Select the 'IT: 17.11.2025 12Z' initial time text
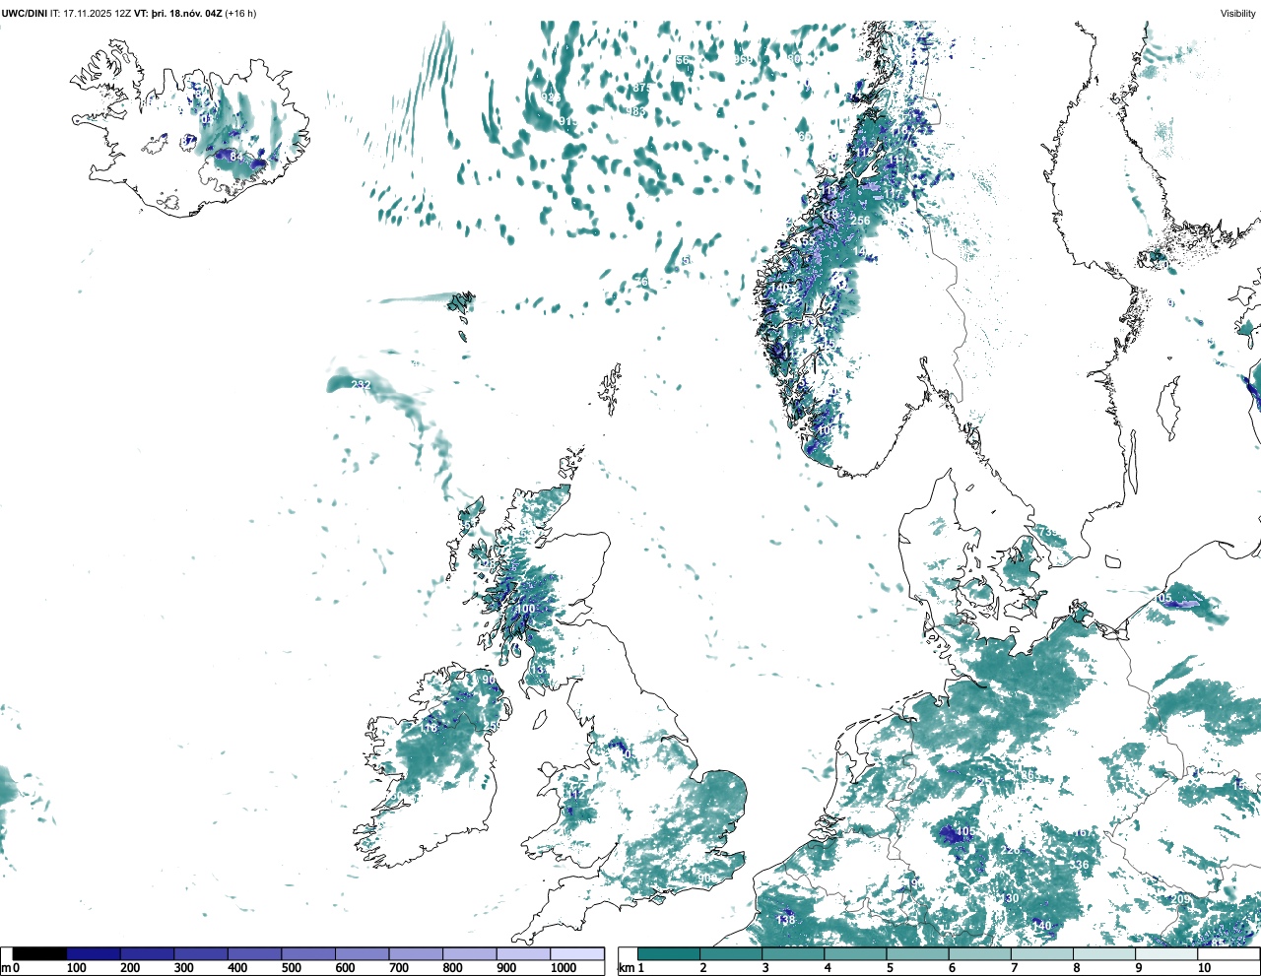1261x976 pixels. point(91,13)
